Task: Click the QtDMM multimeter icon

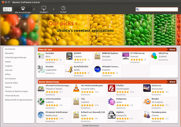Action: point(69,56)
